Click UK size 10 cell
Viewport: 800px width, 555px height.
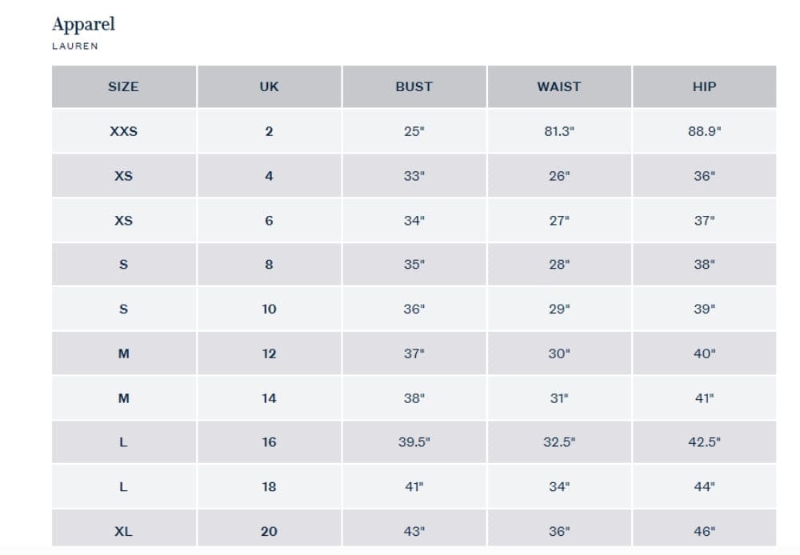270,309
